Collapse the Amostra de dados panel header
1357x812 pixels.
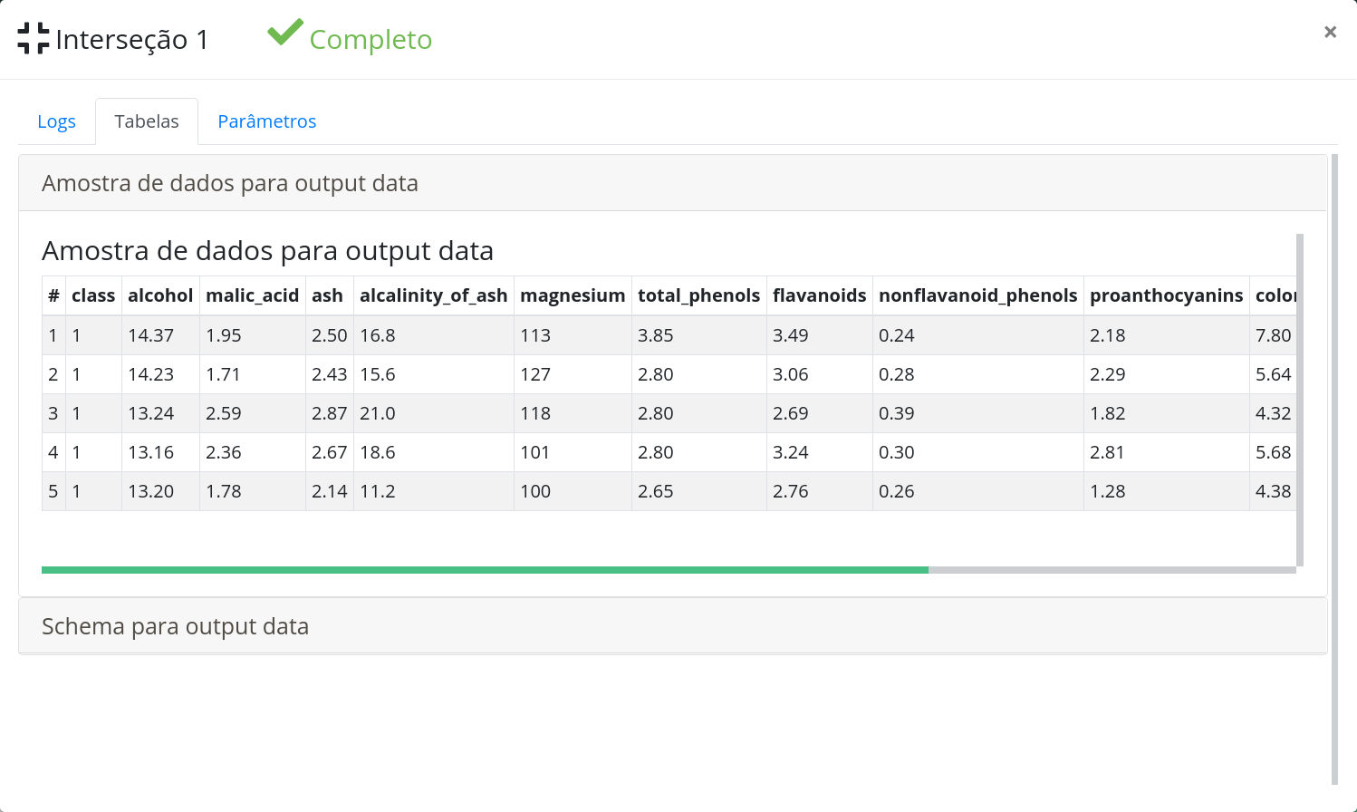click(x=673, y=183)
